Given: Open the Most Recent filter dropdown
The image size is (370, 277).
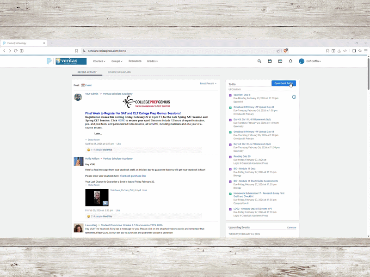Looking at the screenshot, I should tap(208, 84).
